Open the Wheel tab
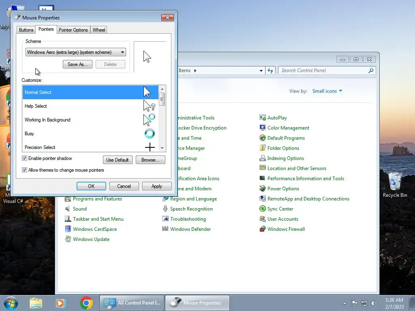Image resolution: width=415 pixels, height=311 pixels. coord(99,30)
